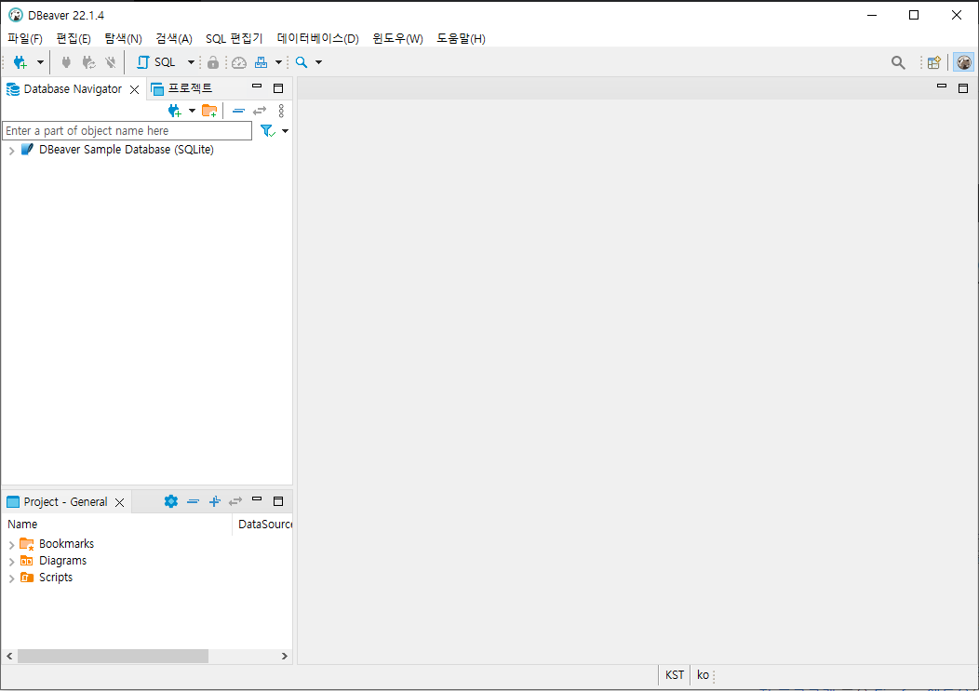Viewport: 979px width, 691px height.
Task: Open the dashboard gauge icon in toolbar
Action: click(x=239, y=62)
